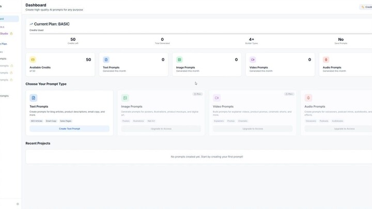Click the camera icon in the Video Prompts stats card
372x209 pixels.
click(x=253, y=60)
